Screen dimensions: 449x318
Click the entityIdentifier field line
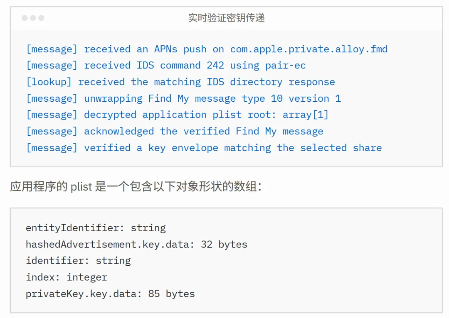click(x=96, y=228)
